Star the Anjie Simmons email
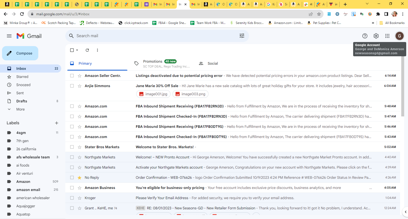408x219 pixels. 80,86
